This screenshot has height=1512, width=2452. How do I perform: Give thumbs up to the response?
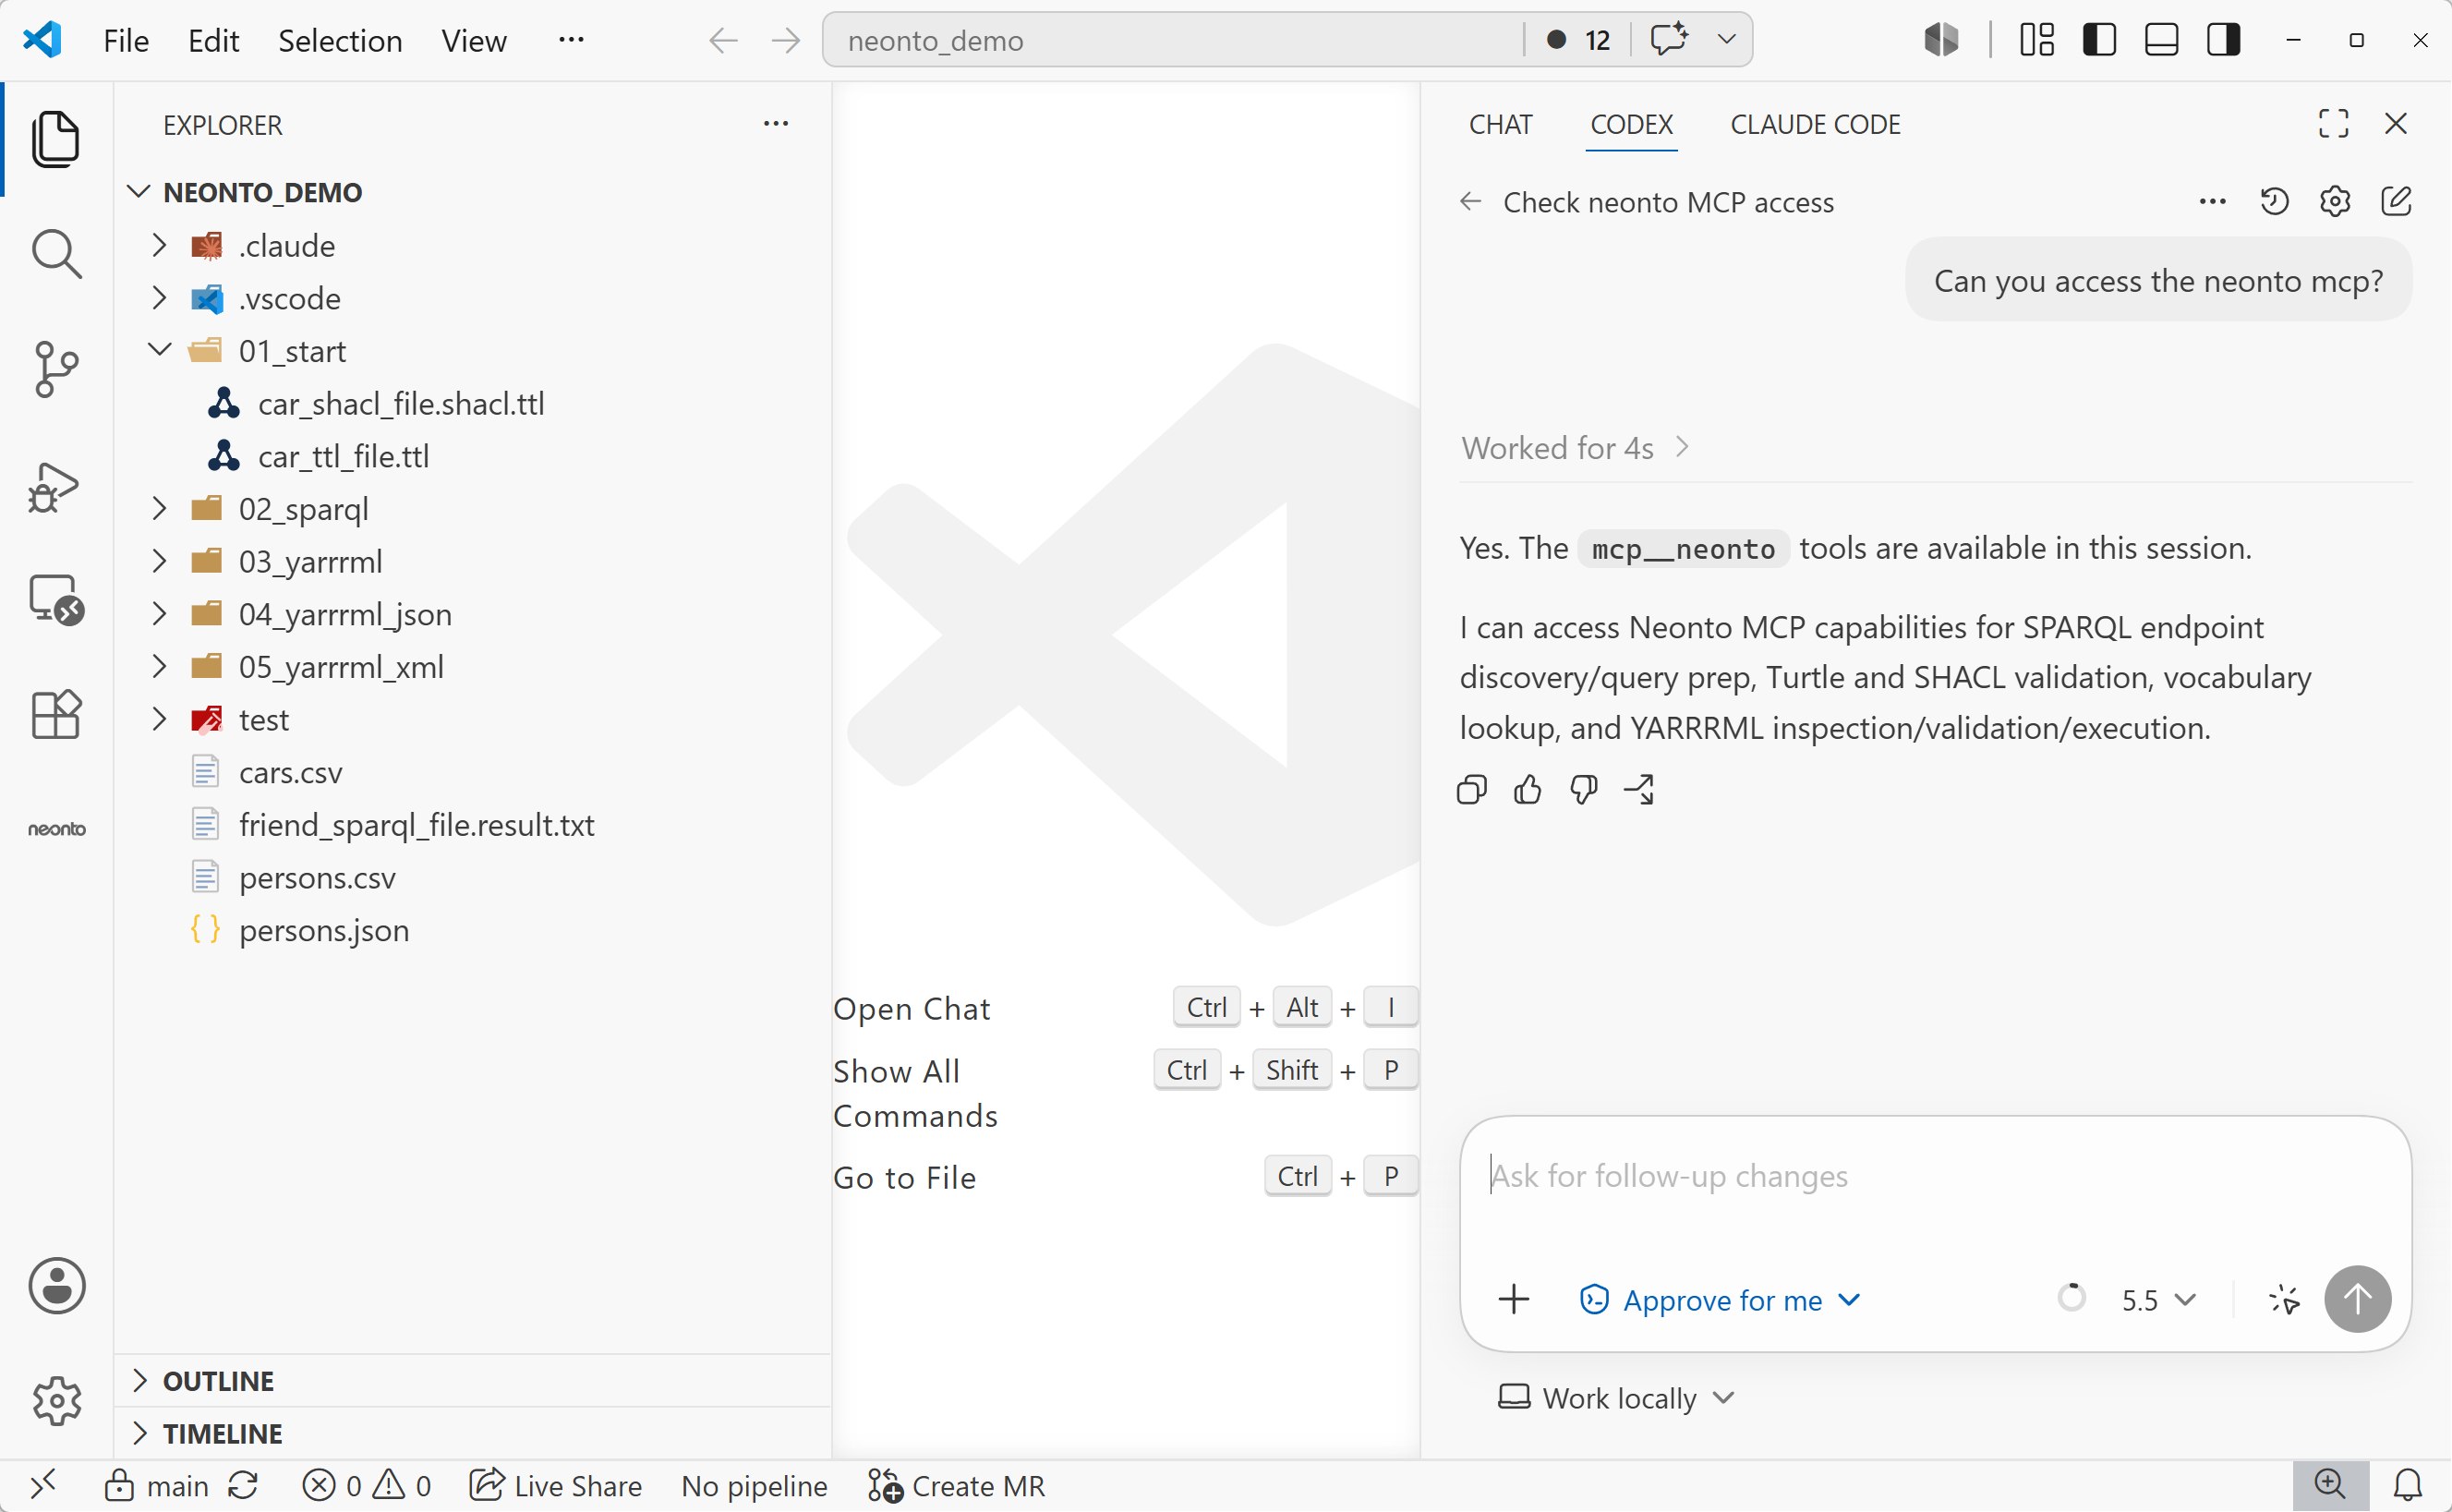[1528, 790]
